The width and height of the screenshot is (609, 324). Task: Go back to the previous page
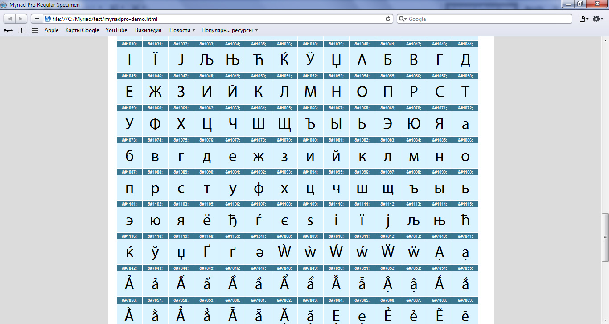[10, 19]
